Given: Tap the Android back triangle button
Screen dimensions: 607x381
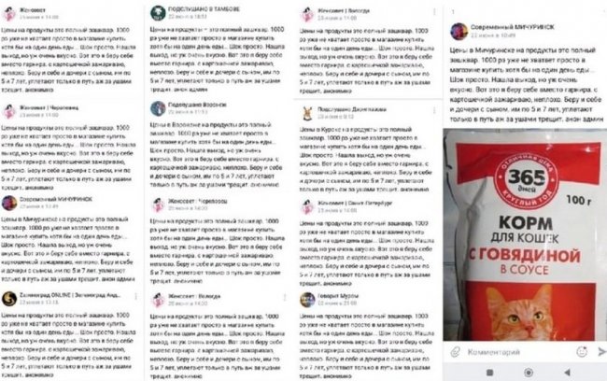Looking at the screenshot, I should click(x=567, y=373).
